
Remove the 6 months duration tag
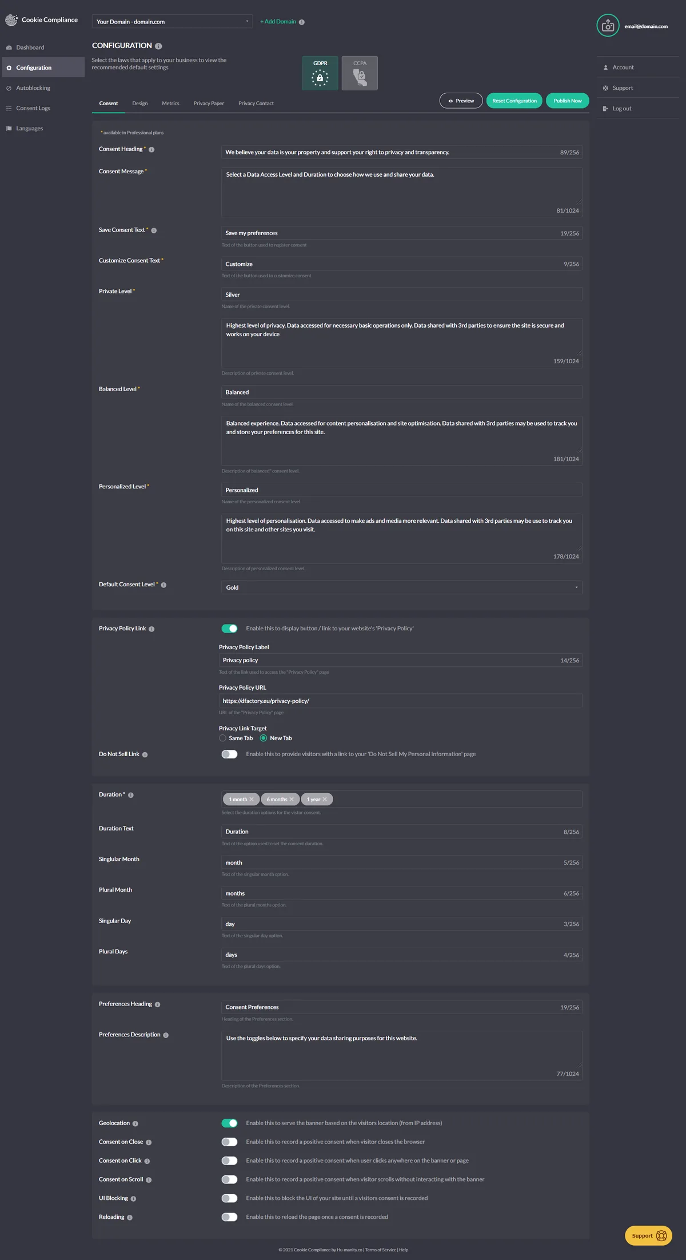(x=292, y=800)
